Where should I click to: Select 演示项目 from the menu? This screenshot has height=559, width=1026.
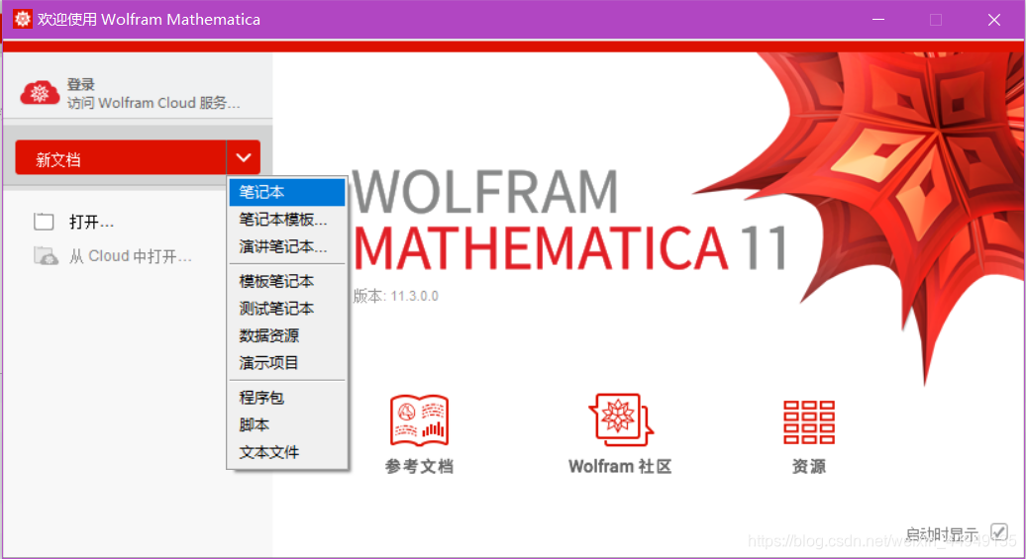click(x=286, y=363)
